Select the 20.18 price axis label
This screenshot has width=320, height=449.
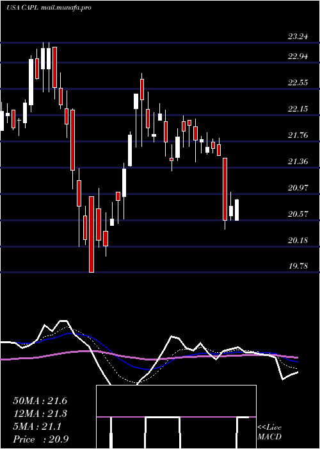[x=298, y=241]
